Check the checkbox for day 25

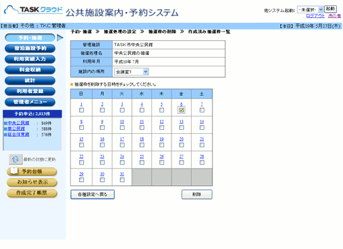click(142, 162)
